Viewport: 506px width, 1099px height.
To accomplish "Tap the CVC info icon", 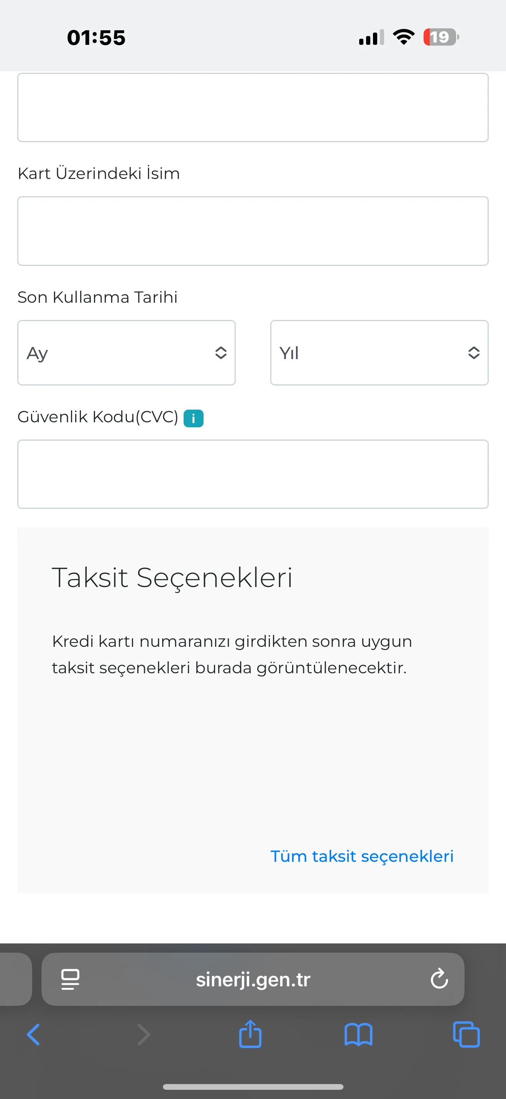I will point(193,418).
